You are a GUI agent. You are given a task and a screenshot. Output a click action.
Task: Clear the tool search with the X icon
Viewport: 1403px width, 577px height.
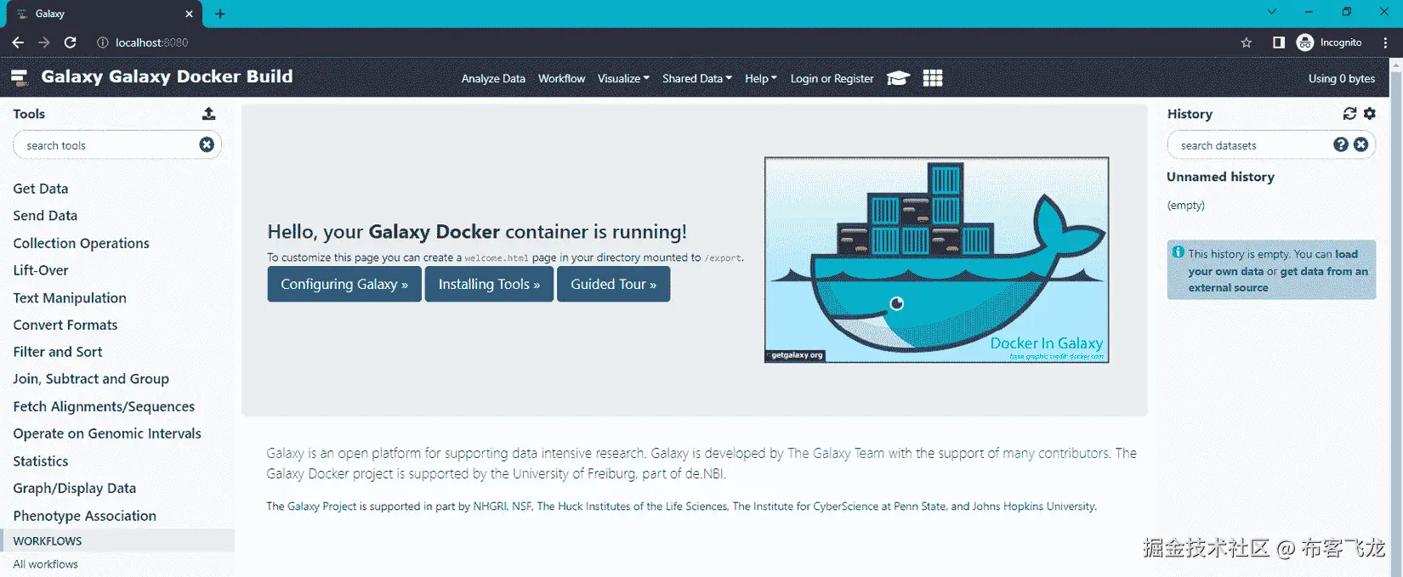coord(207,144)
